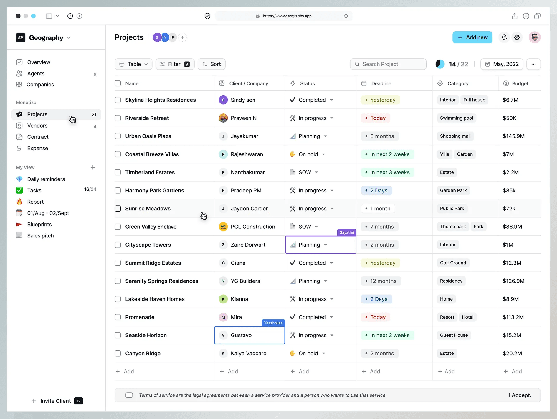Check the Skyline Heights Residences row checkbox
557x419 pixels.
tap(118, 100)
